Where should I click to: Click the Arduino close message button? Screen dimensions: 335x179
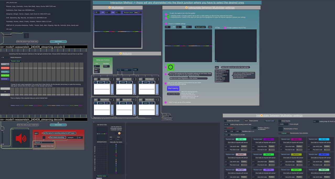[96, 72]
